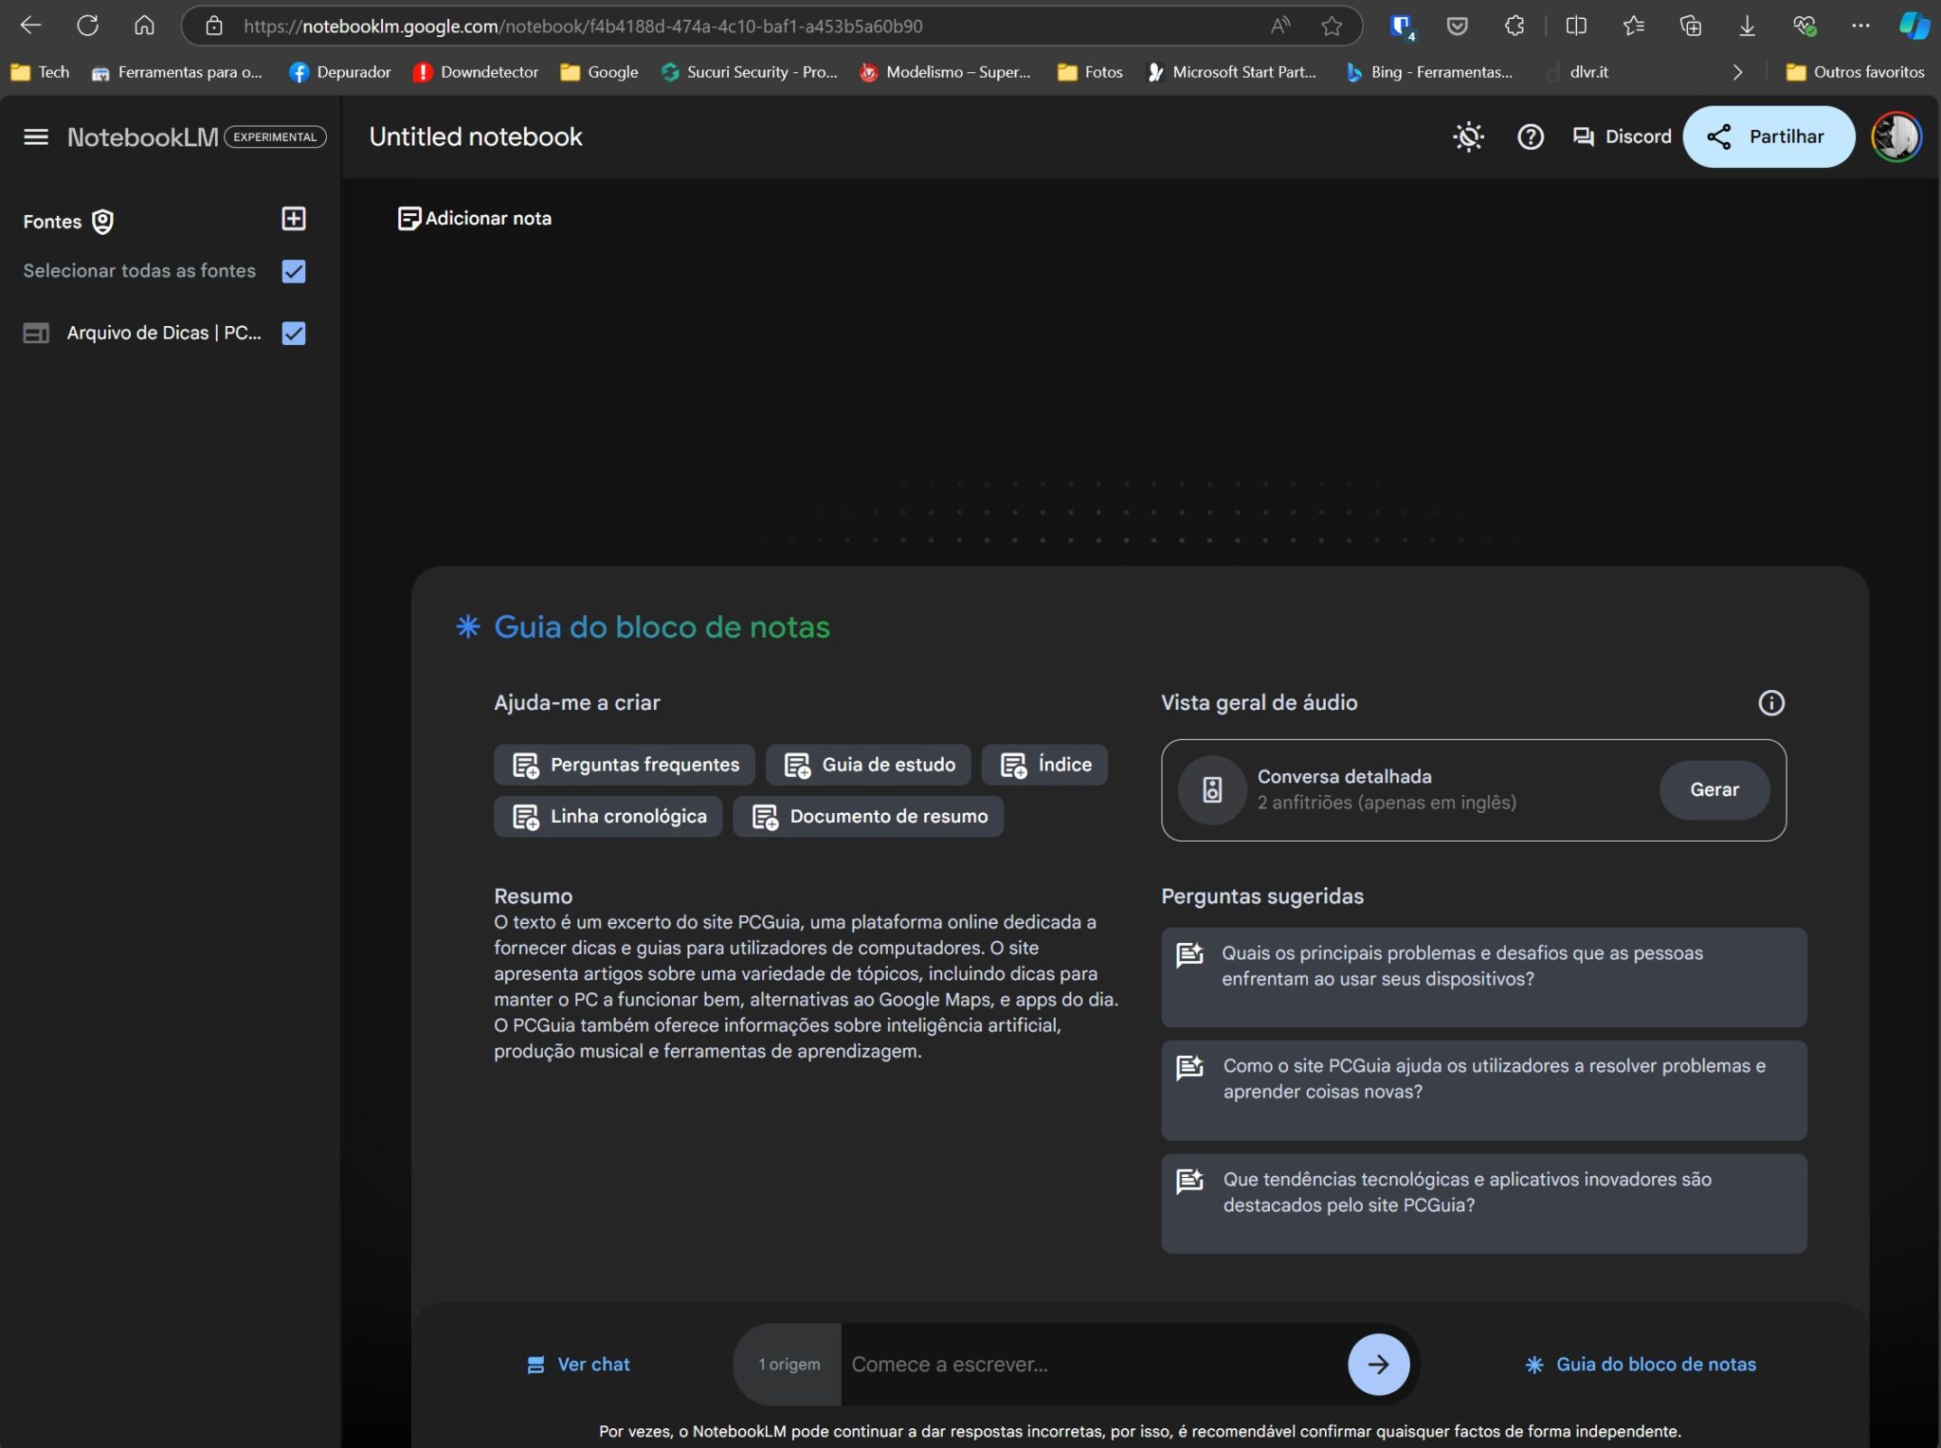
Task: Open Tech bookmarks folder
Action: (x=40, y=72)
